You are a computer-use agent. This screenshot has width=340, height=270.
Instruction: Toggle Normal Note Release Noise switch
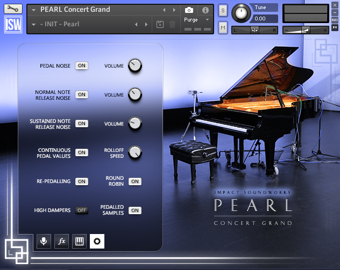(x=82, y=94)
